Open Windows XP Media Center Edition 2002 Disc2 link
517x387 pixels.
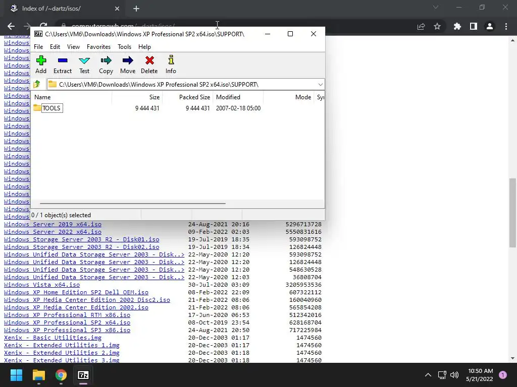pyautogui.click(x=87, y=300)
